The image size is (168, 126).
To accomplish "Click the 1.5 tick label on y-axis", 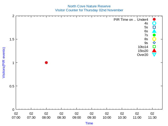I will coord(11,39).
